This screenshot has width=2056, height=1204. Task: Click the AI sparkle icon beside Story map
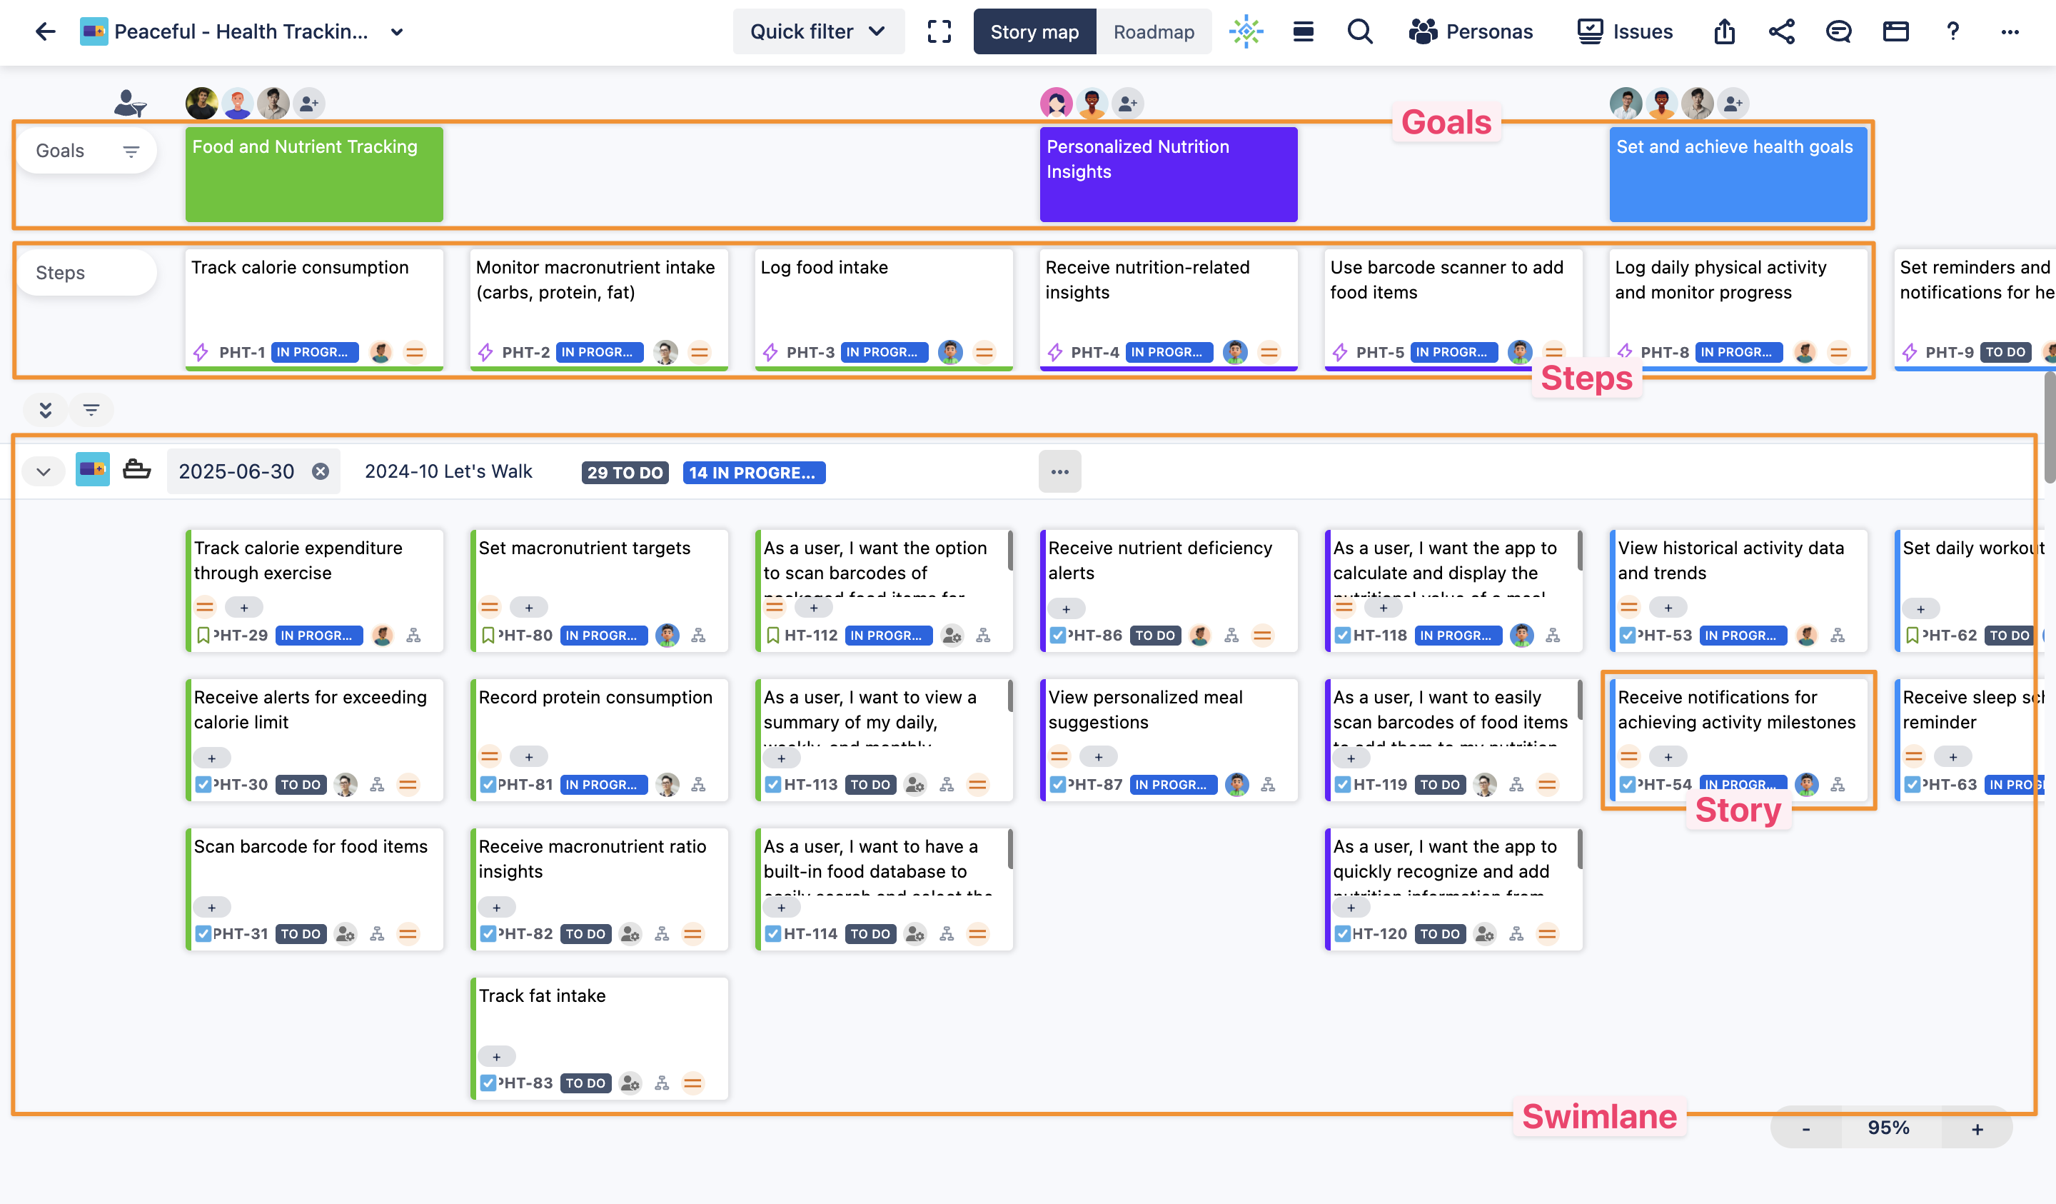click(x=1246, y=32)
